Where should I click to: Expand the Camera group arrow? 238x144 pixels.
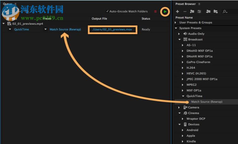pyautogui.click(x=179, y=107)
